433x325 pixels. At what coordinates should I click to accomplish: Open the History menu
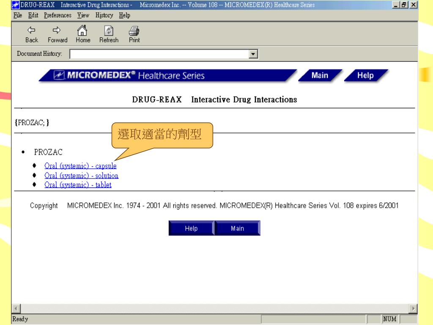coord(104,15)
